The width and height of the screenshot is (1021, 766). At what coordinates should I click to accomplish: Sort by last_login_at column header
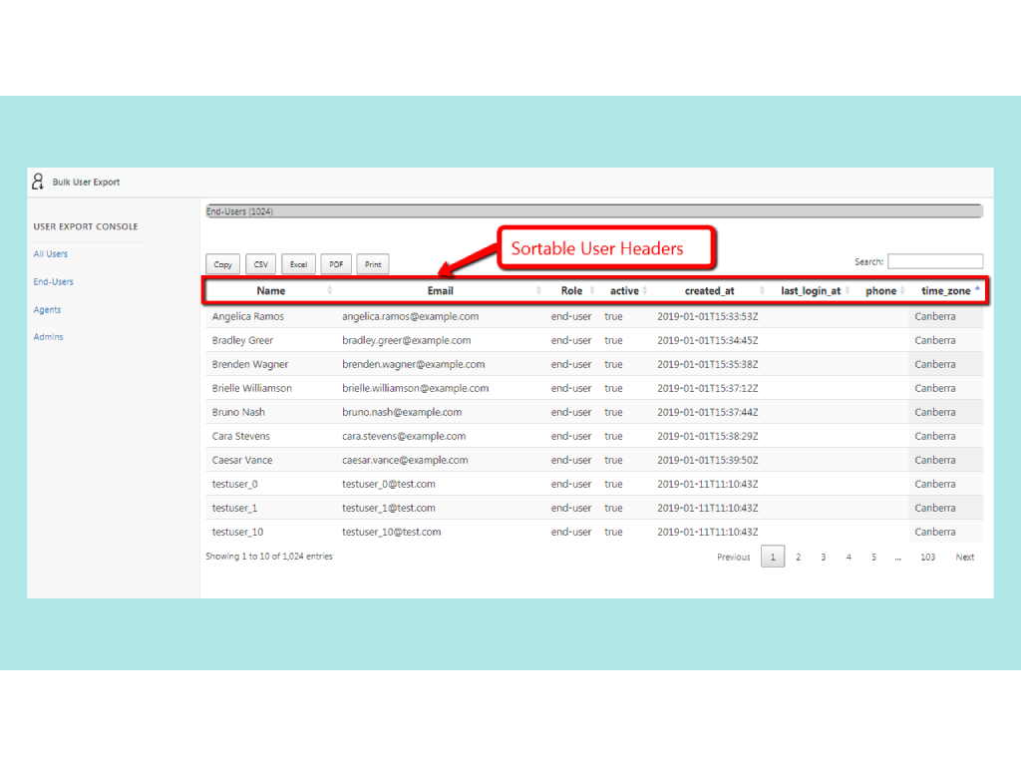(810, 291)
